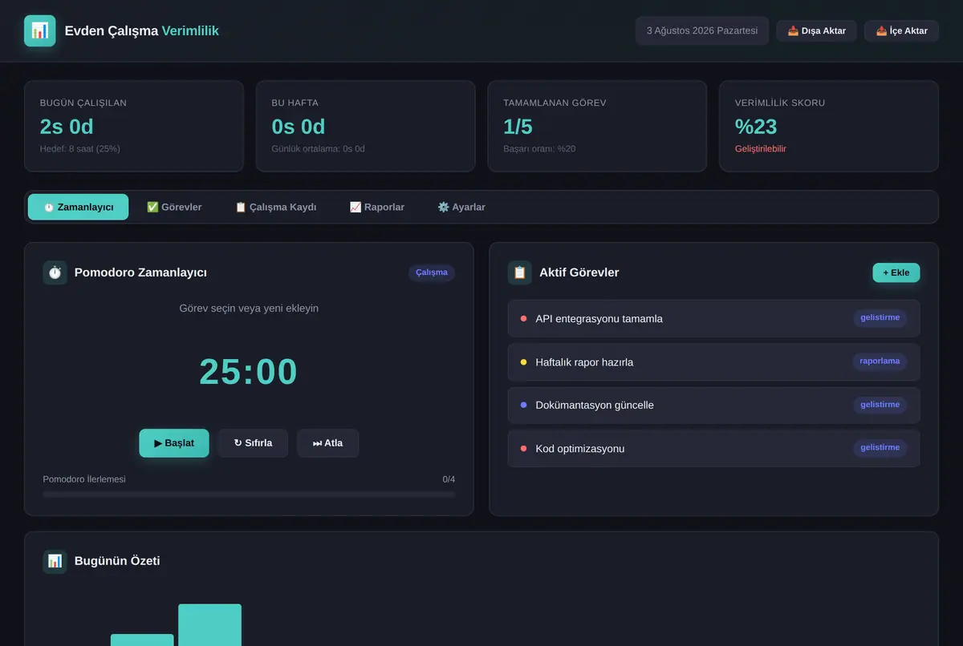Click the Geliştirilebilir status text
Screen dimensions: 963x646
[761, 149]
